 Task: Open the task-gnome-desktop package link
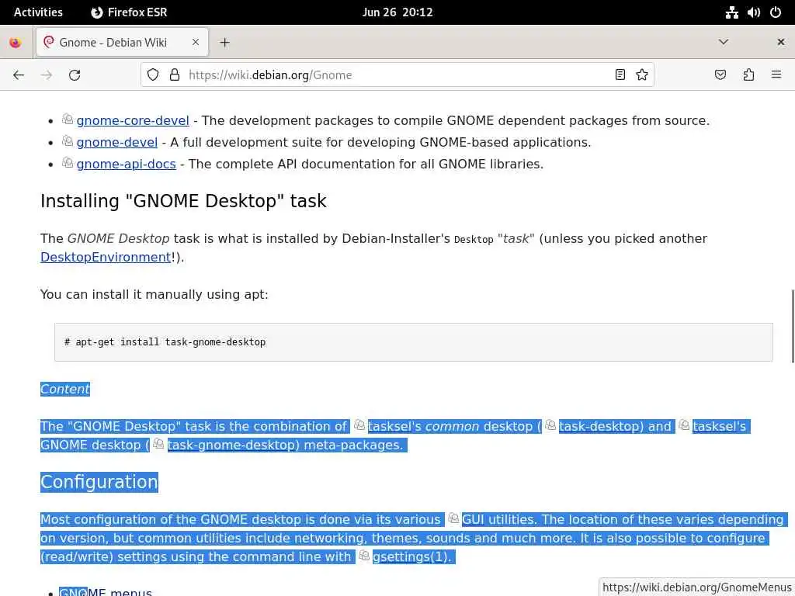coord(231,445)
